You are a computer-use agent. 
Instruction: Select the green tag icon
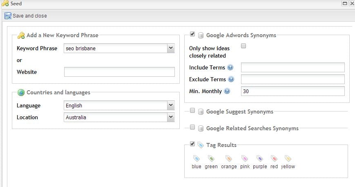(211, 158)
